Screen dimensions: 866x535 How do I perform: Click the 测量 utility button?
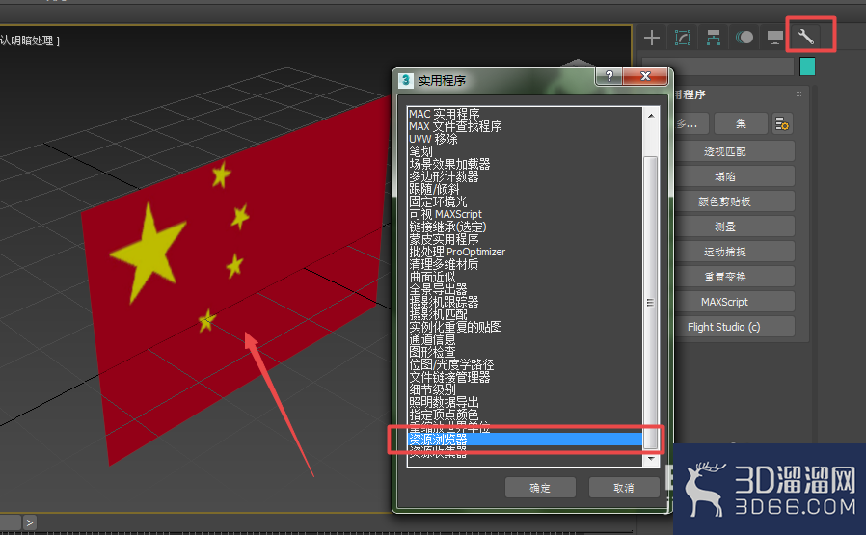725,227
